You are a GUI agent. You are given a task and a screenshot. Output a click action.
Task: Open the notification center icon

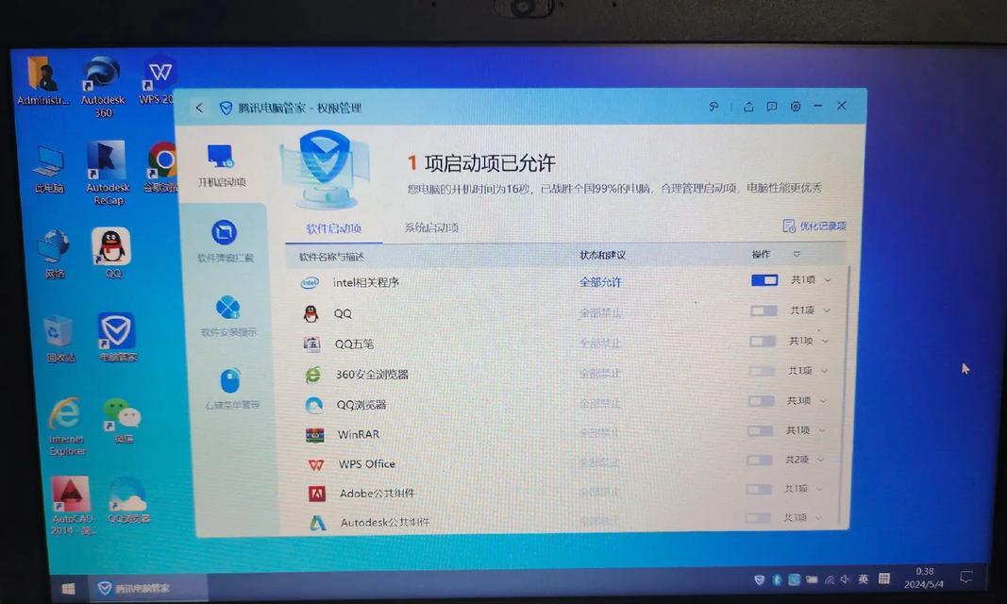965,578
